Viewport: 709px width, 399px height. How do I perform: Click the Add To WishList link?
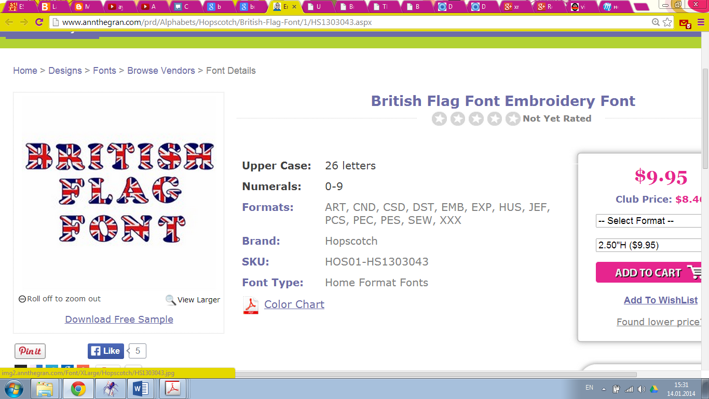[x=661, y=300]
